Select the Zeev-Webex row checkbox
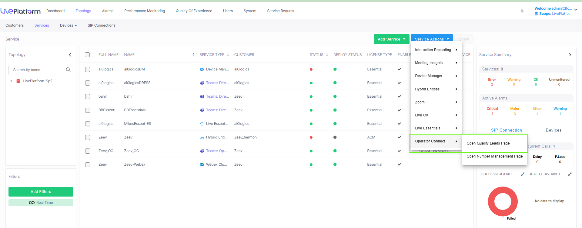The height and width of the screenshot is (228, 582). (x=88, y=164)
